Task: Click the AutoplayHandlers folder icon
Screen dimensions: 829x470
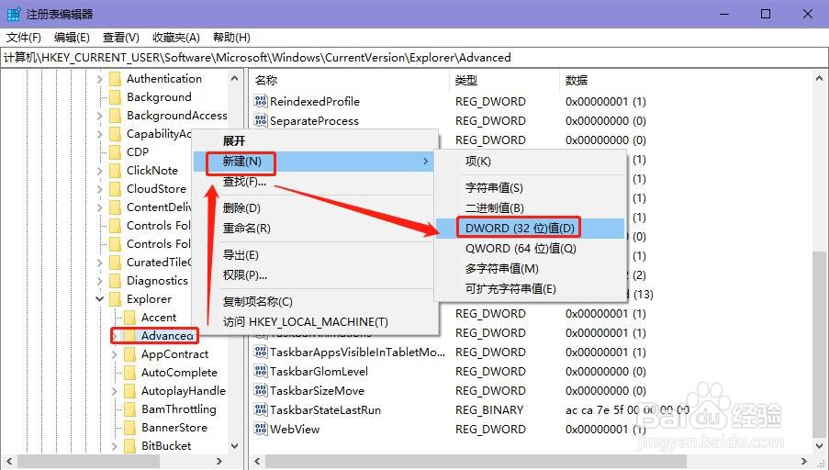Action: [x=129, y=391]
